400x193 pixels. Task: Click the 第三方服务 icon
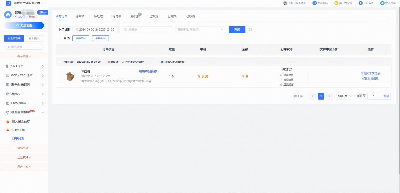pyautogui.click(x=336, y=3)
